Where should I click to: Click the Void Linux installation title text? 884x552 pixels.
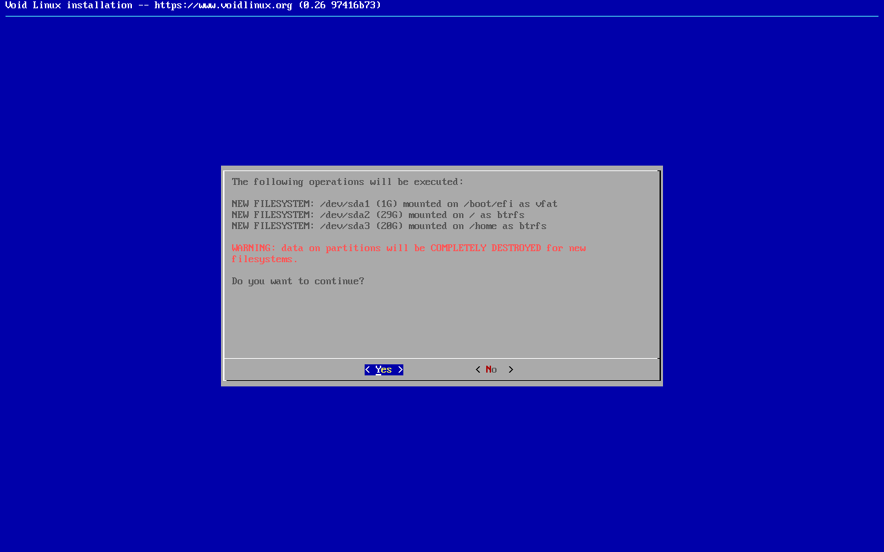point(68,6)
